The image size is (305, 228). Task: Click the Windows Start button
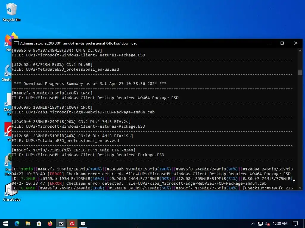click(x=5, y=224)
